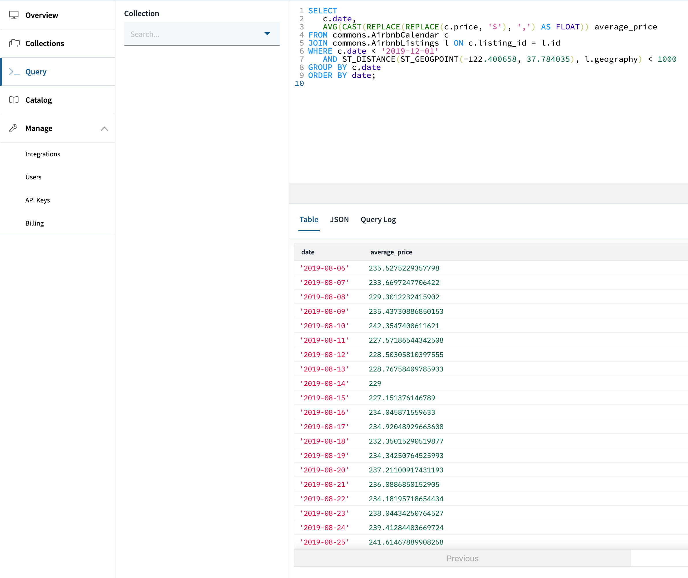Click the Catalog book icon
The height and width of the screenshot is (578, 688).
pyautogui.click(x=14, y=100)
